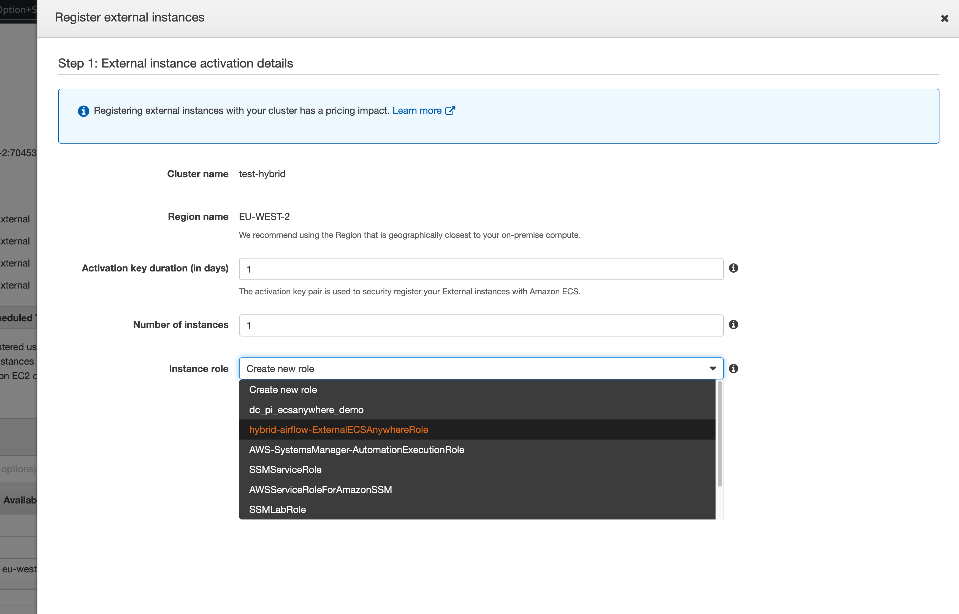Click the Activation key duration input field
This screenshot has width=959, height=614.
click(481, 269)
